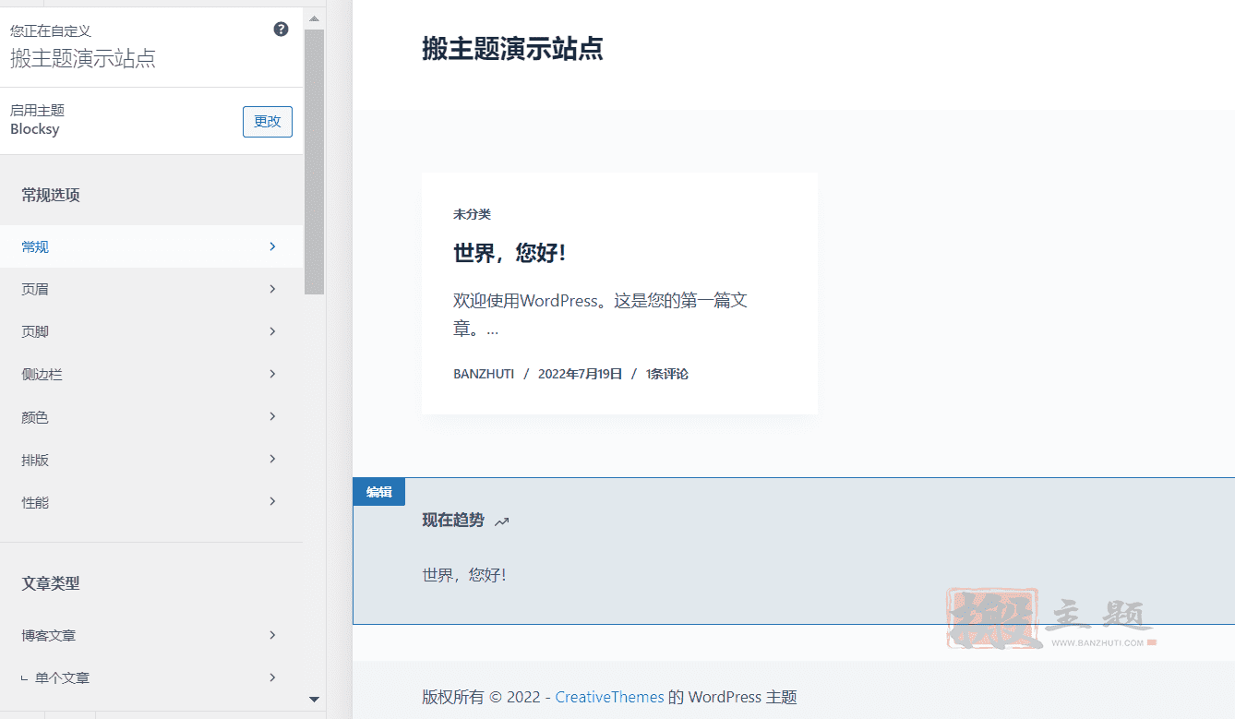Expand the 页眉 section chevron
1235x719 pixels.
pos(272,289)
